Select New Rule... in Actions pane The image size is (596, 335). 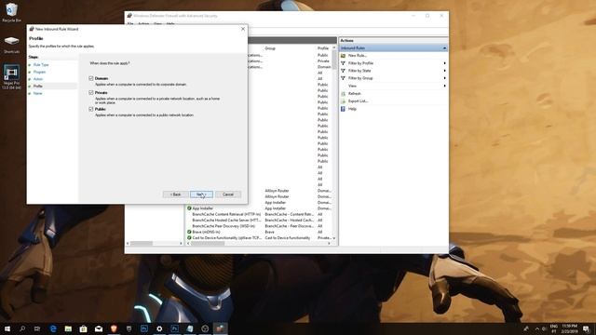click(358, 56)
